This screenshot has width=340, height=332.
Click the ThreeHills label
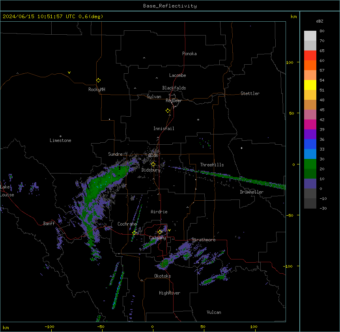pos(212,165)
